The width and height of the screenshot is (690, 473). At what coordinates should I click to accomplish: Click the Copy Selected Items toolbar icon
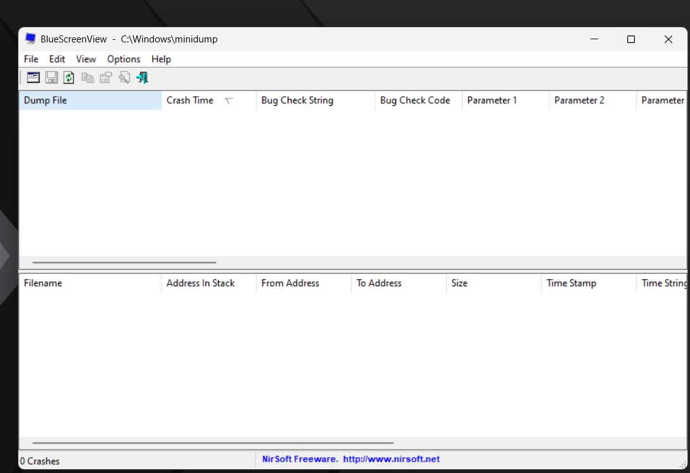[87, 78]
